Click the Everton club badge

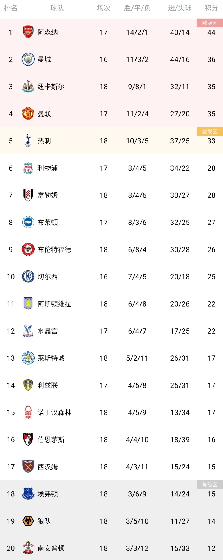[28, 494]
